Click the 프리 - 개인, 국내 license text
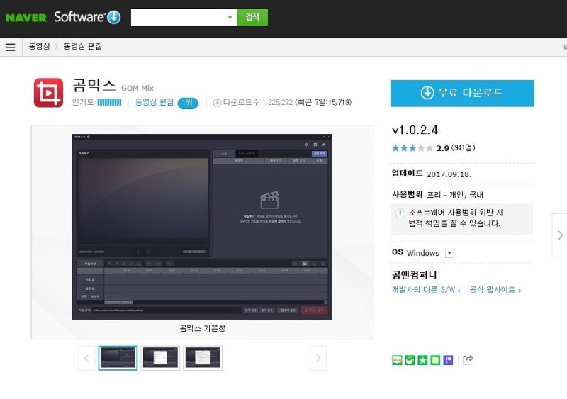Screen dimensions: 567x399 coord(455,195)
